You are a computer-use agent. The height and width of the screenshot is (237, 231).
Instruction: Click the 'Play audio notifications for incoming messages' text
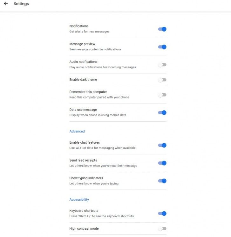(103, 67)
